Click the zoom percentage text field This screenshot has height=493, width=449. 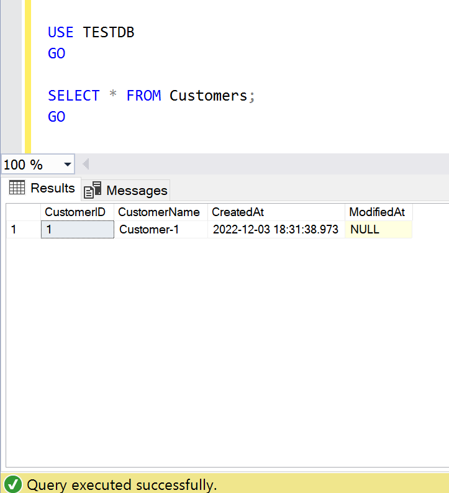point(28,165)
